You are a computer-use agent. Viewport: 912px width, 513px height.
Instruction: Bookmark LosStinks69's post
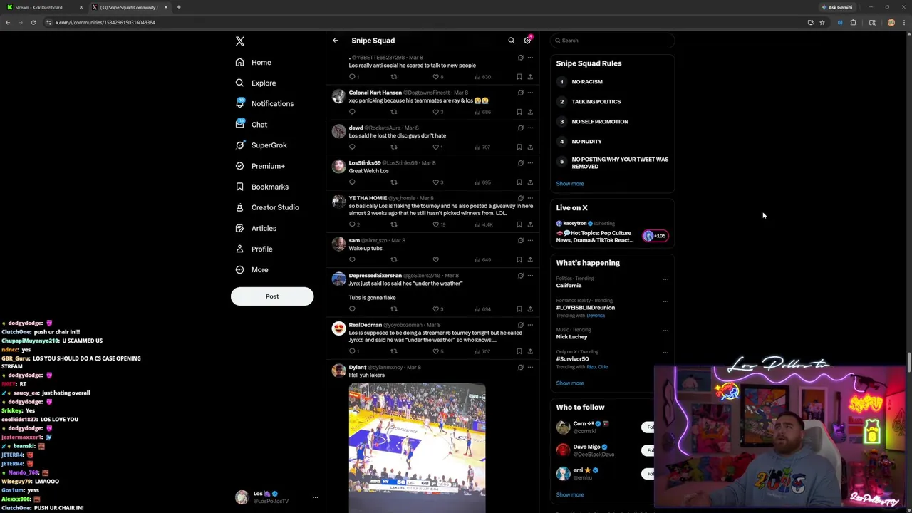(519, 182)
